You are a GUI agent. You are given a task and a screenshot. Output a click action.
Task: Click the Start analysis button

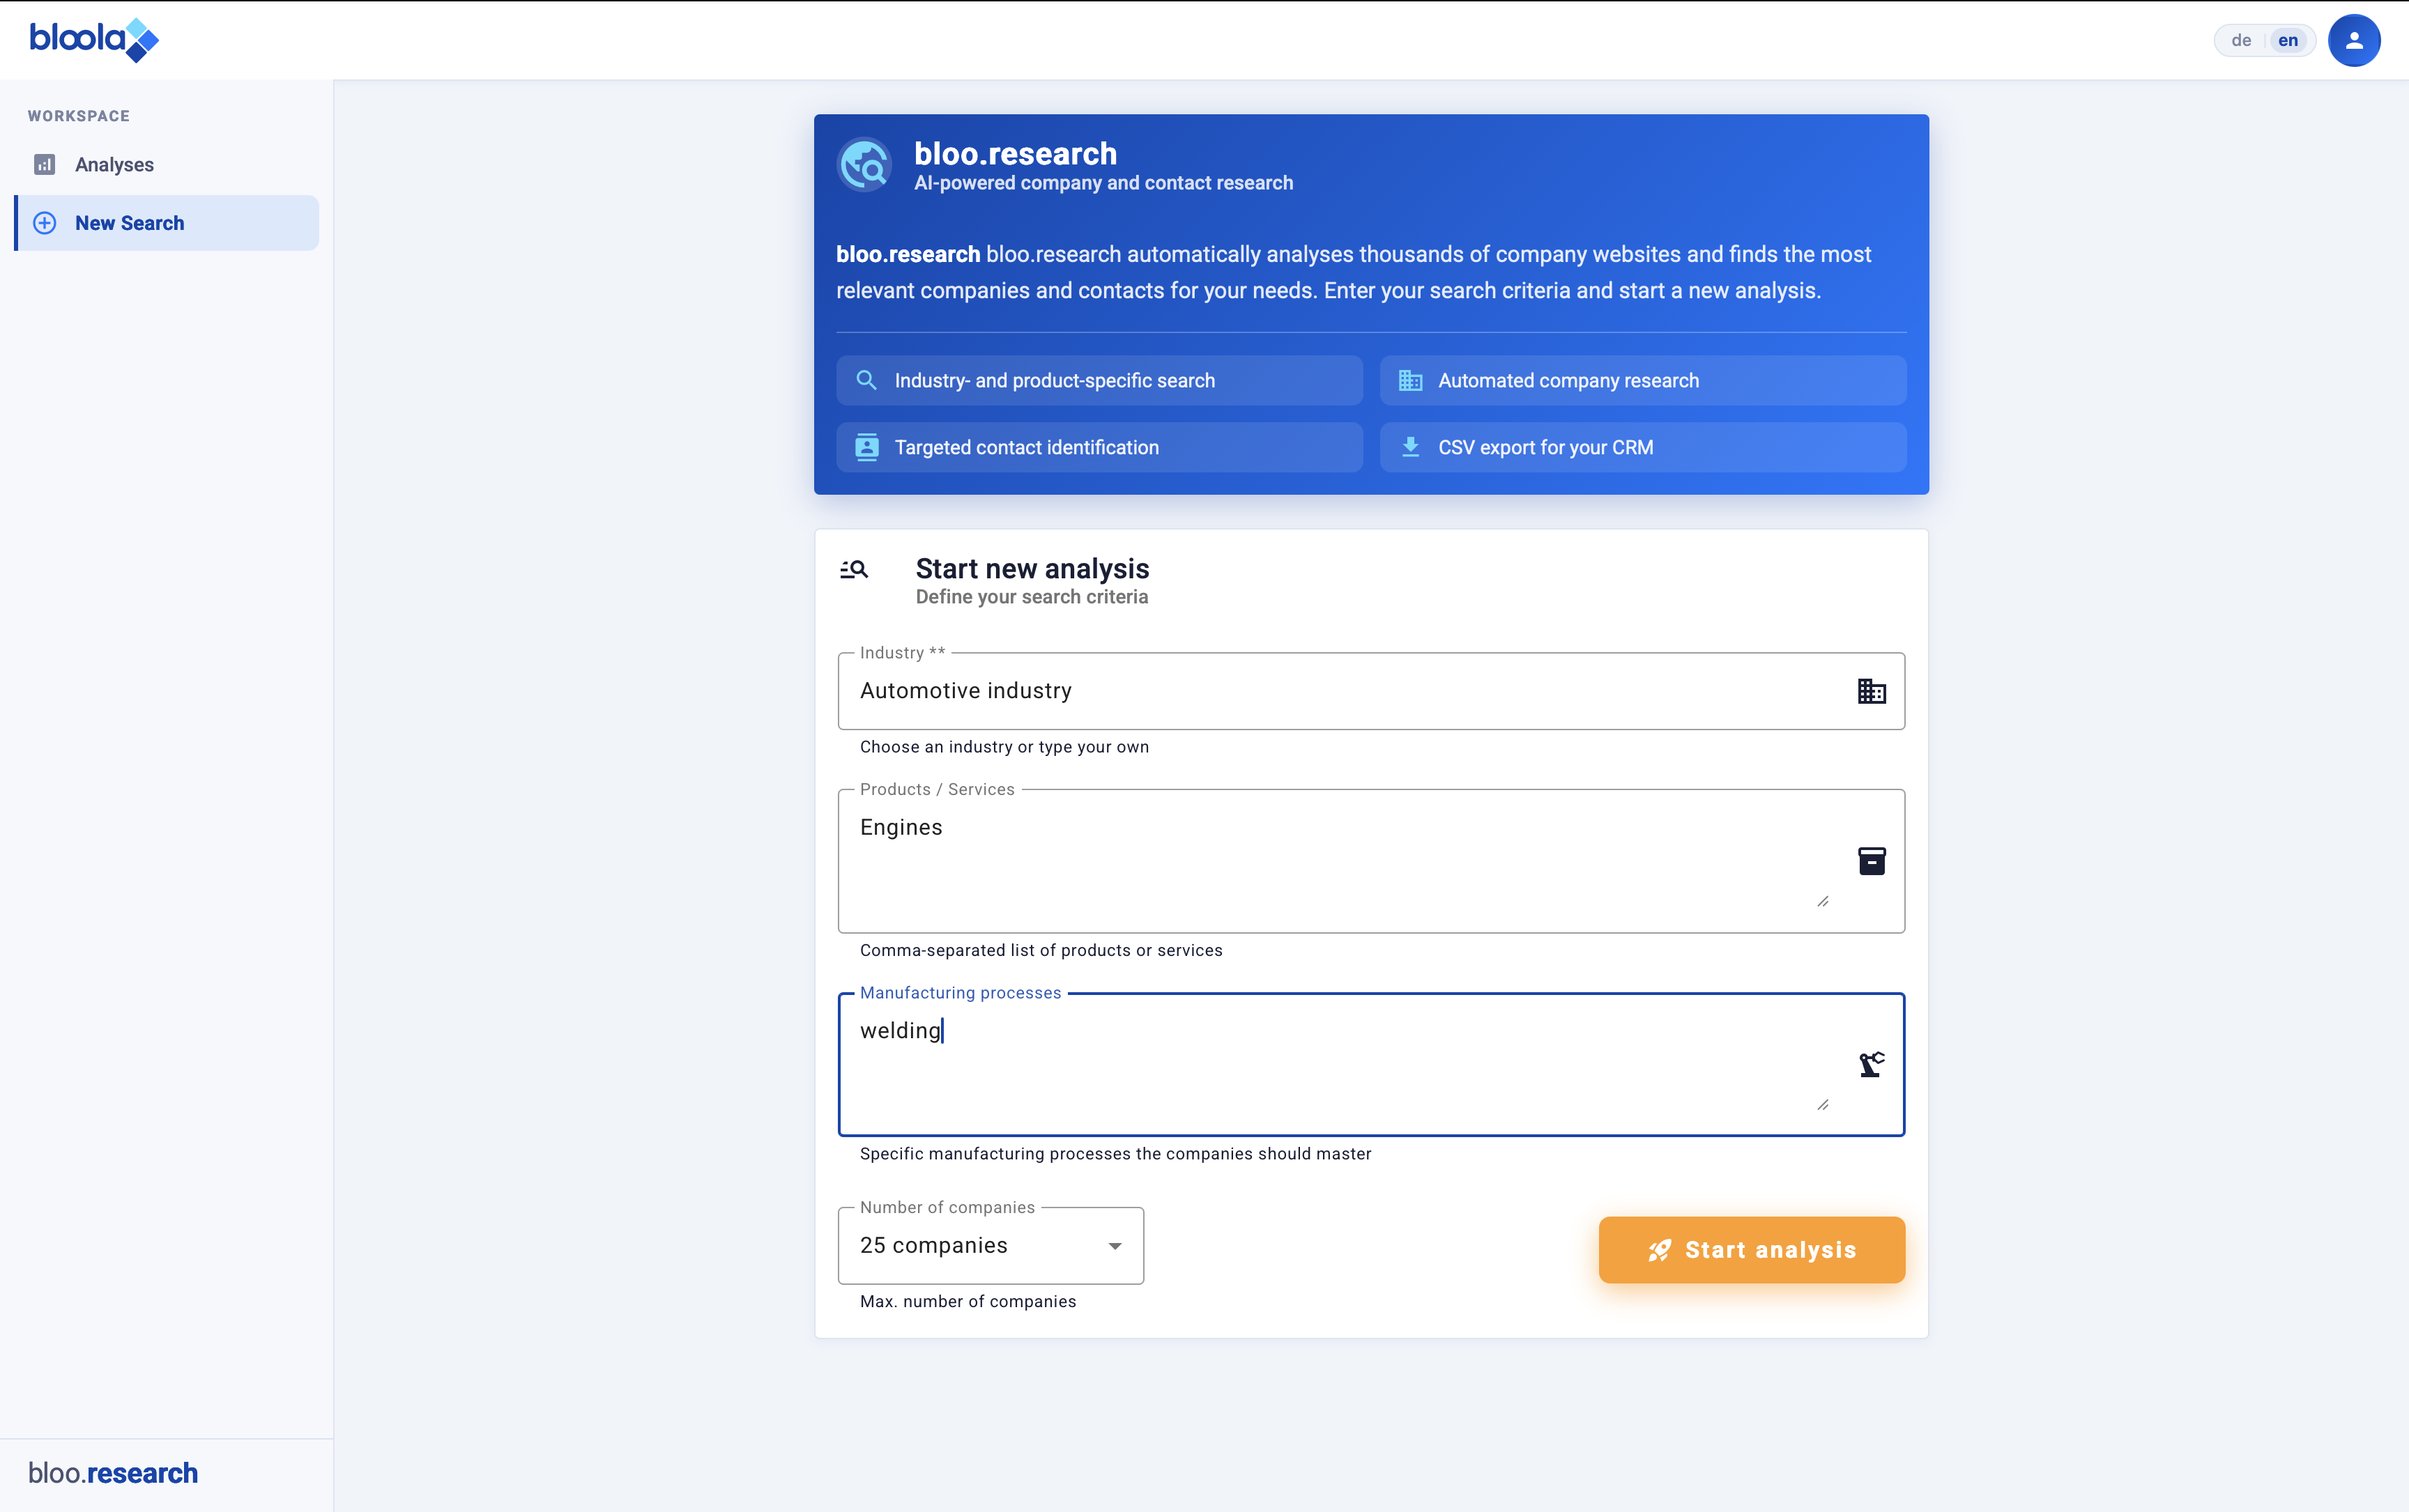(x=1752, y=1250)
